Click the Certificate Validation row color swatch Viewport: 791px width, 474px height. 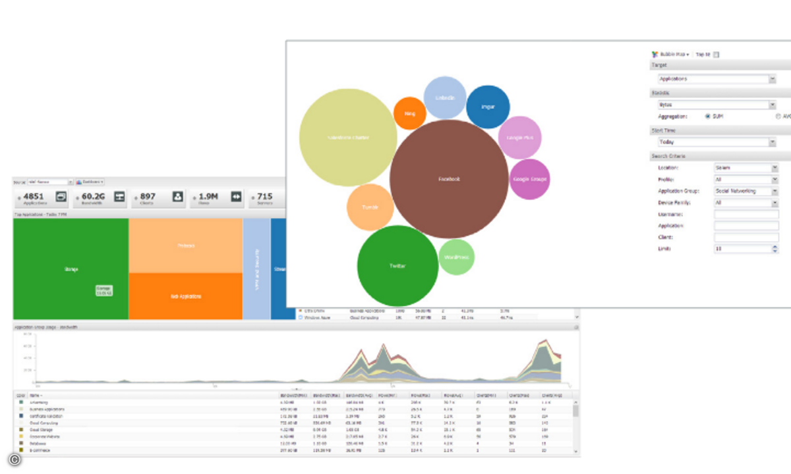(20, 415)
